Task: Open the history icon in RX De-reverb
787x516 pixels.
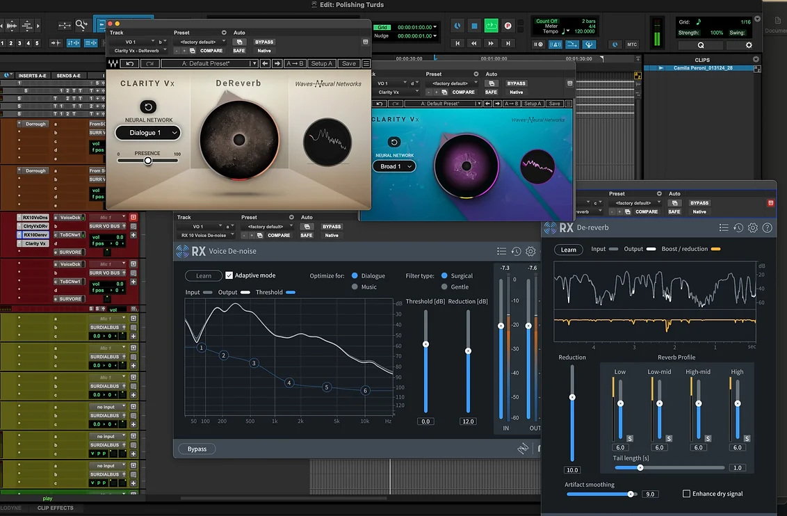Action: coord(738,228)
